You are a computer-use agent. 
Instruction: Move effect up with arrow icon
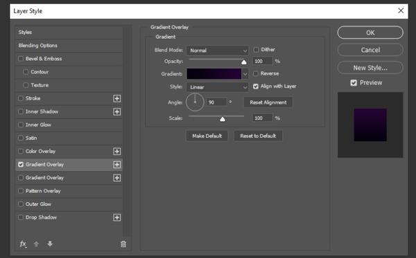coord(36,243)
